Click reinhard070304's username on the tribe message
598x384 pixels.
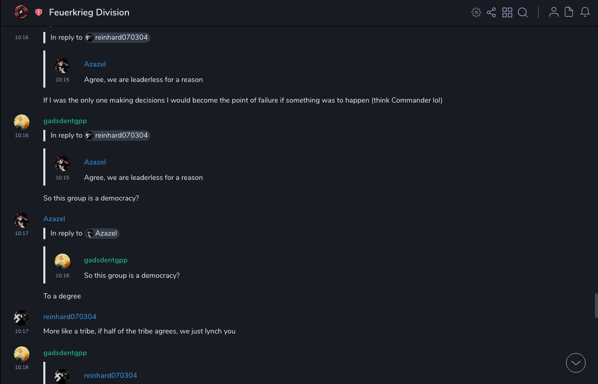pyautogui.click(x=70, y=316)
